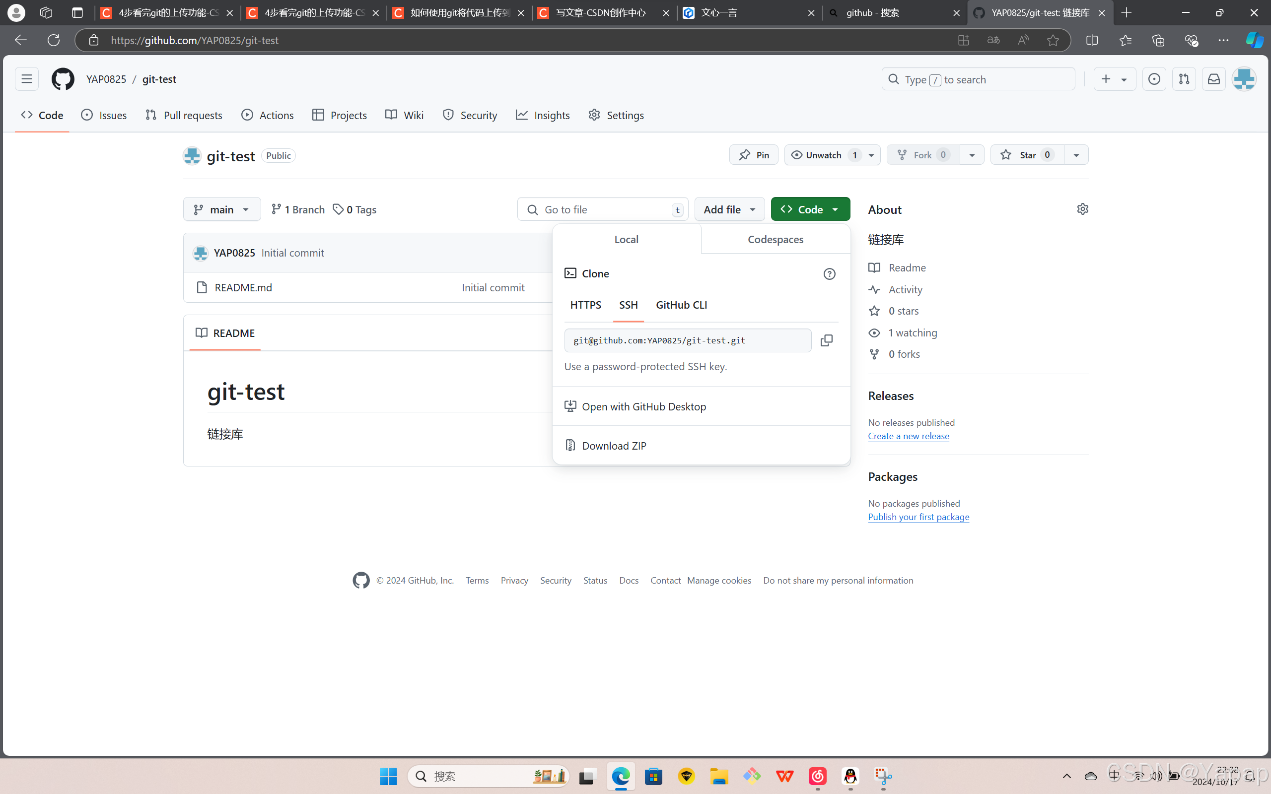1271x794 pixels.
Task: Open the Pull requests repository tab
Action: 184,115
